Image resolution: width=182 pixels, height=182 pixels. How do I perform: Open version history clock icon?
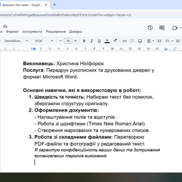click(x=150, y=28)
